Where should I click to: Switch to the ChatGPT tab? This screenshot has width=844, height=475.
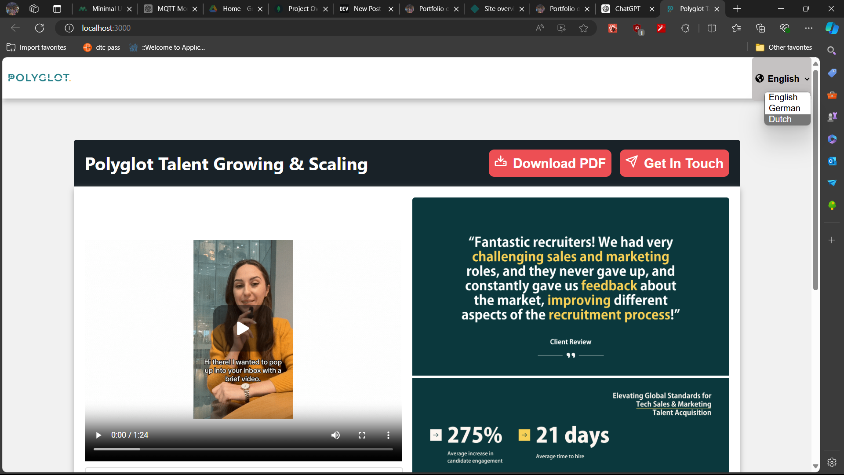[627, 9]
